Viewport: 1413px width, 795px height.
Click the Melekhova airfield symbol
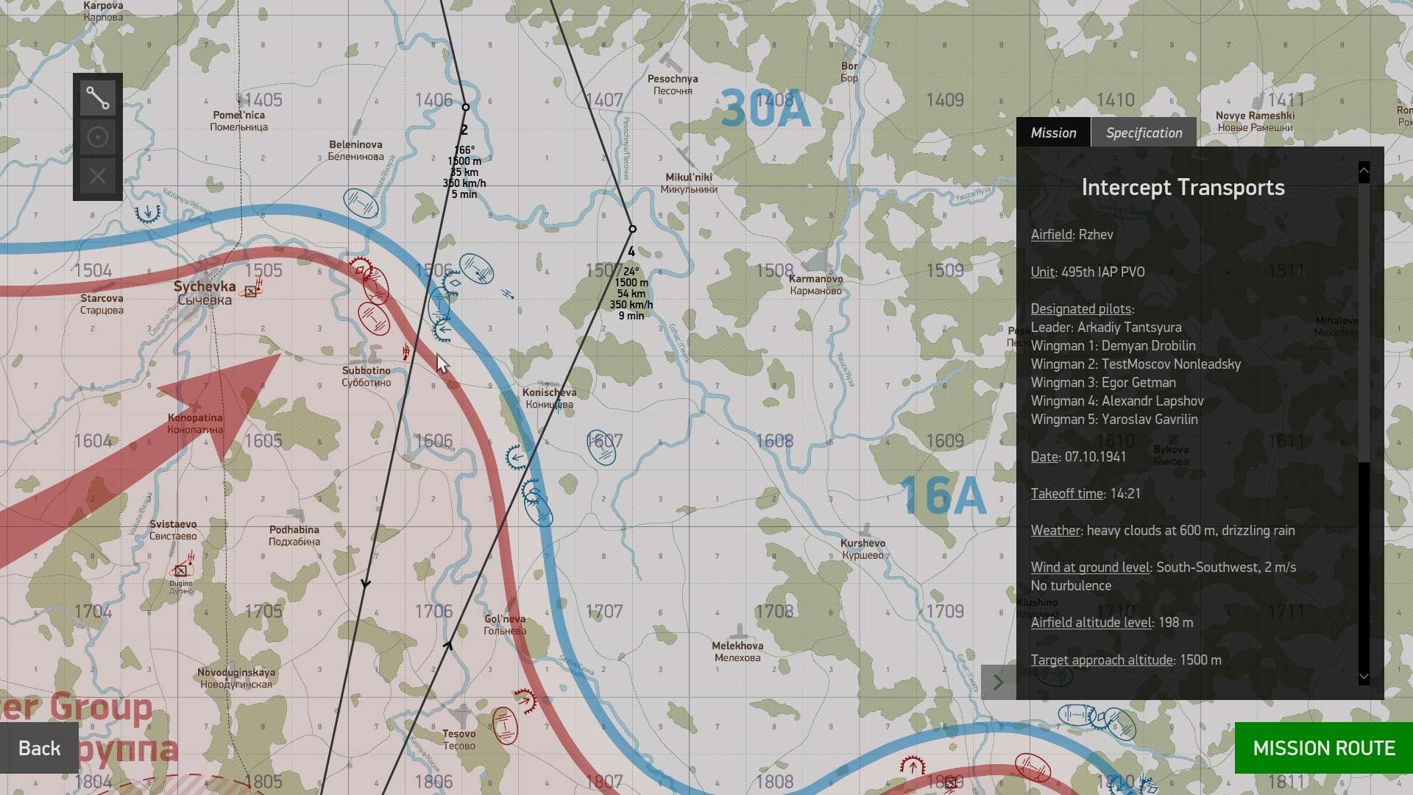(740, 632)
